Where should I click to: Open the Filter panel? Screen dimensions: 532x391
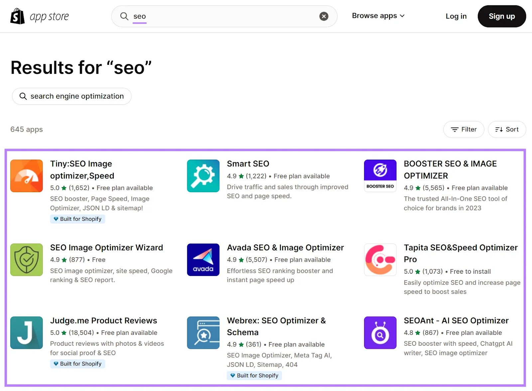pyautogui.click(x=464, y=129)
